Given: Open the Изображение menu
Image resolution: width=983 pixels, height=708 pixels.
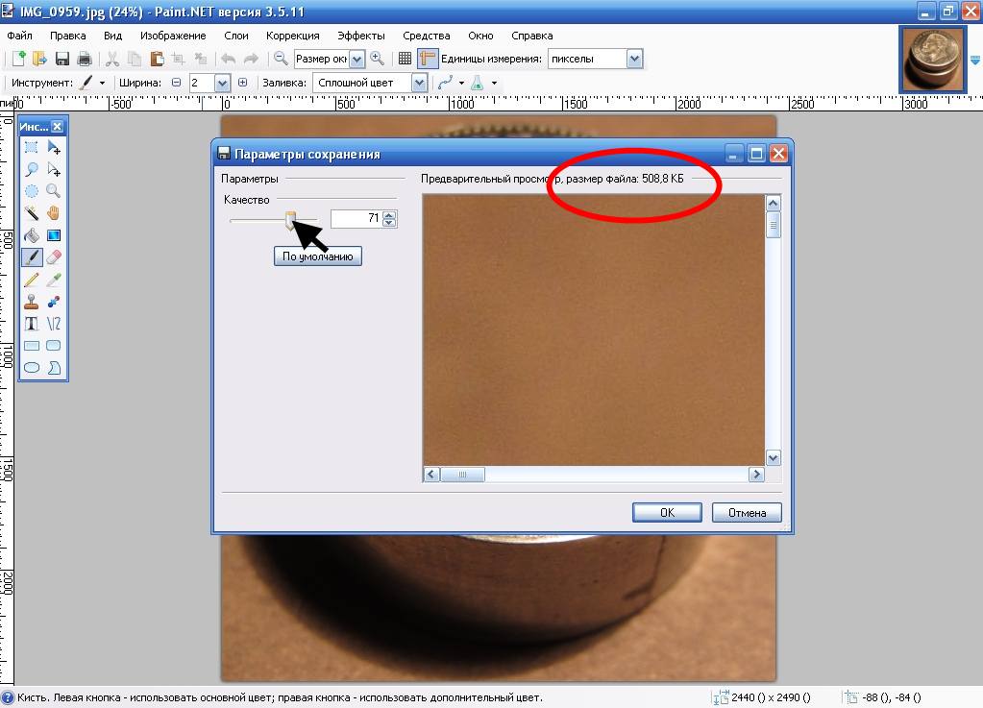Looking at the screenshot, I should click(x=173, y=36).
